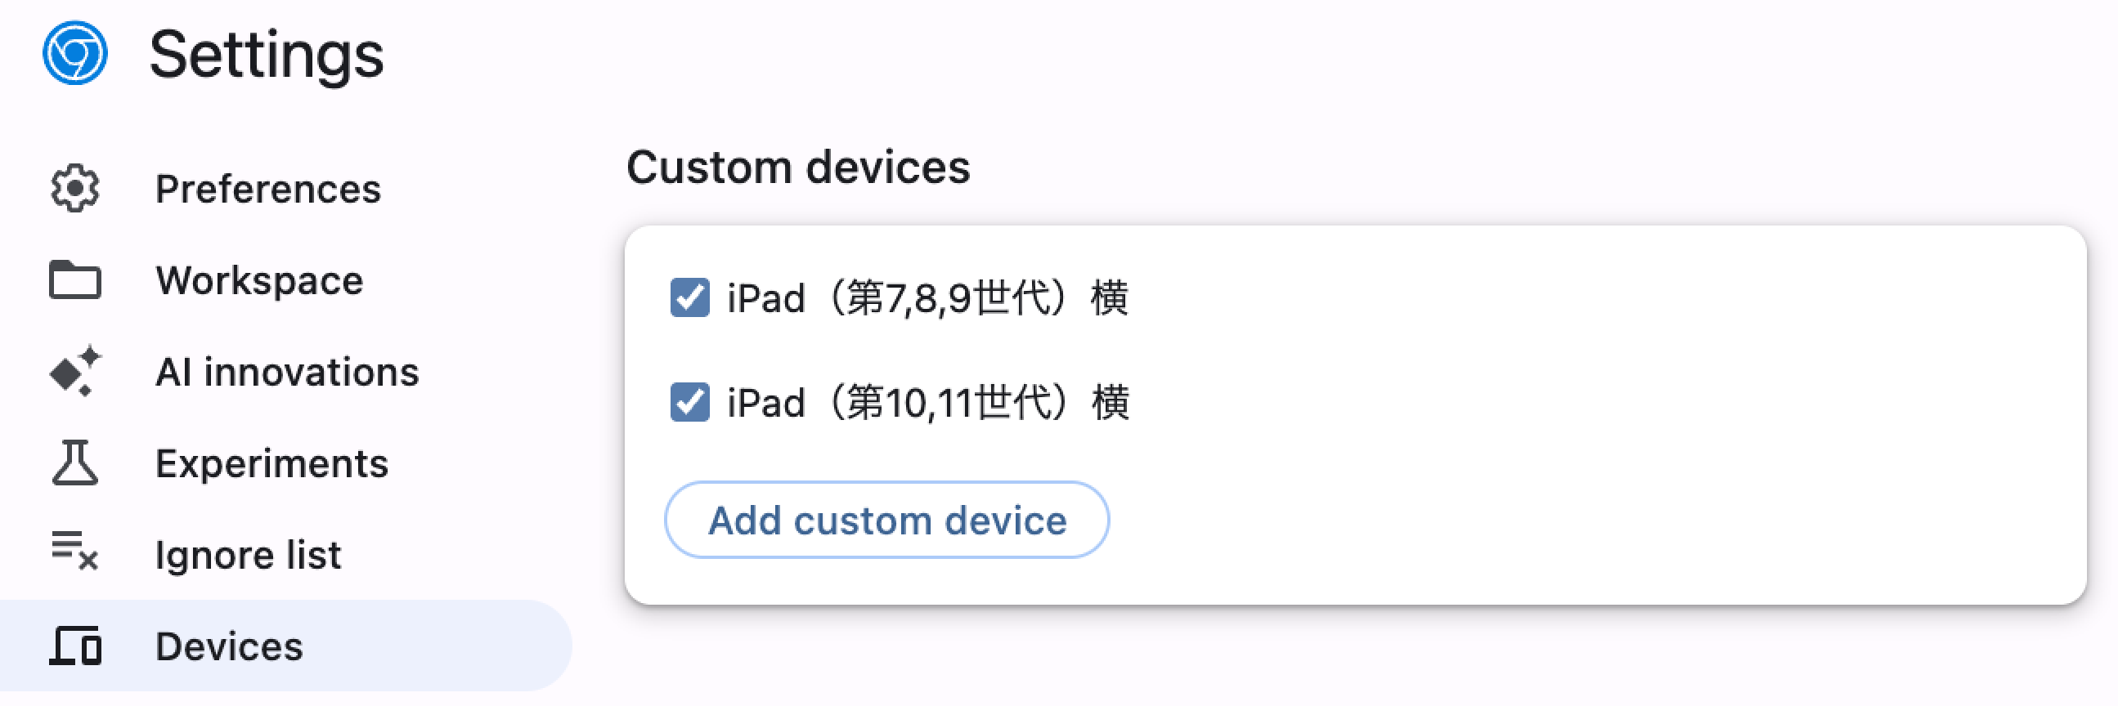This screenshot has height=706, width=2118.
Task: Click the AI innovations sparkle icon
Action: 74,372
